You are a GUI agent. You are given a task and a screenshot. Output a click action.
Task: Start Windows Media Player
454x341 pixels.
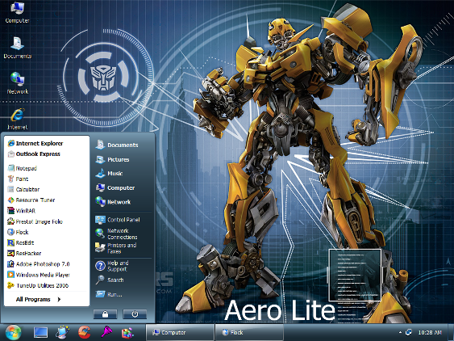(x=39, y=275)
